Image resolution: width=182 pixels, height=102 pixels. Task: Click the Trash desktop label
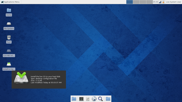(9, 42)
